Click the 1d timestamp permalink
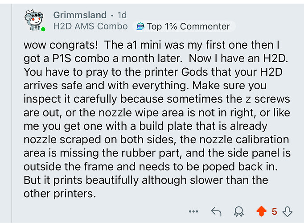This screenshot has height=223, width=304. coord(122,15)
